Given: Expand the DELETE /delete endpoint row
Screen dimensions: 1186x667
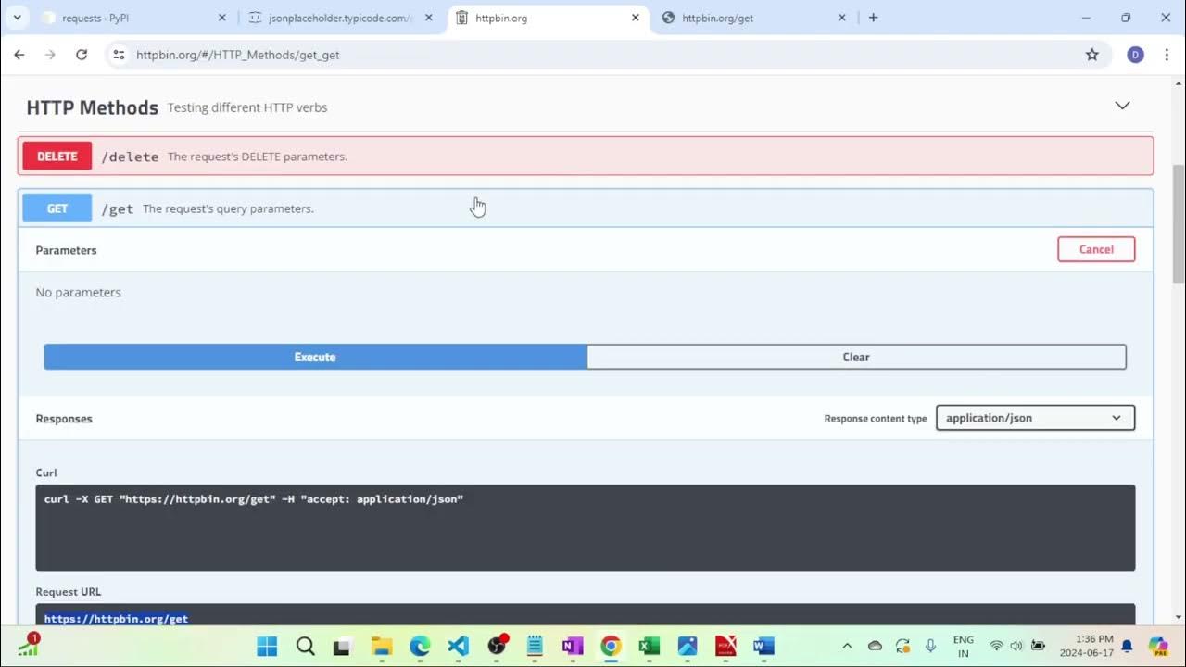Looking at the screenshot, I should [586, 157].
